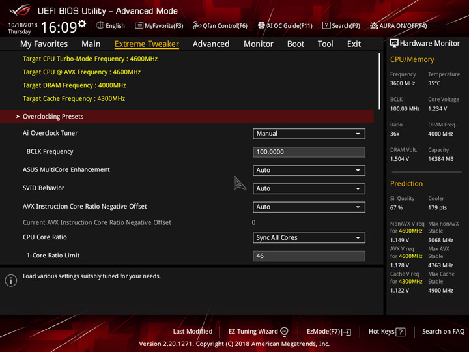Click the Search(F9) question mark icon
Image resolution: width=469 pixels, height=352 pixels.
click(x=326, y=25)
